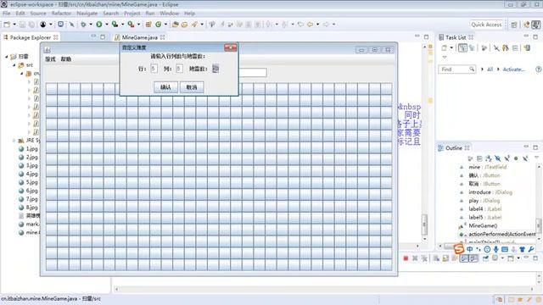The width and height of the screenshot is (543, 305).
Task: Click the yellow Back navigation arrow
Action: (x=310, y=25)
